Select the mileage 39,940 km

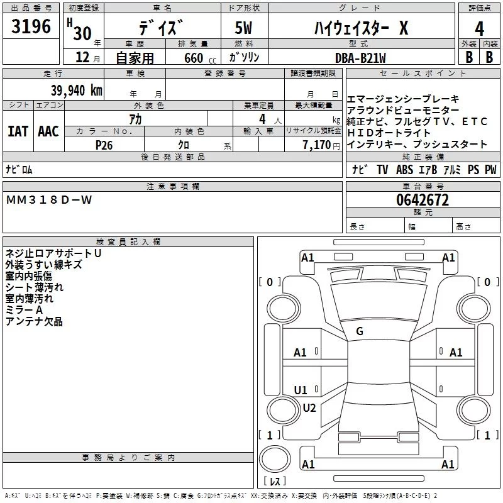pyautogui.click(x=76, y=91)
